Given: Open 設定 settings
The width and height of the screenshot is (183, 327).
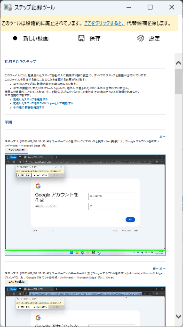Looking at the screenshot, I should pos(149,38).
